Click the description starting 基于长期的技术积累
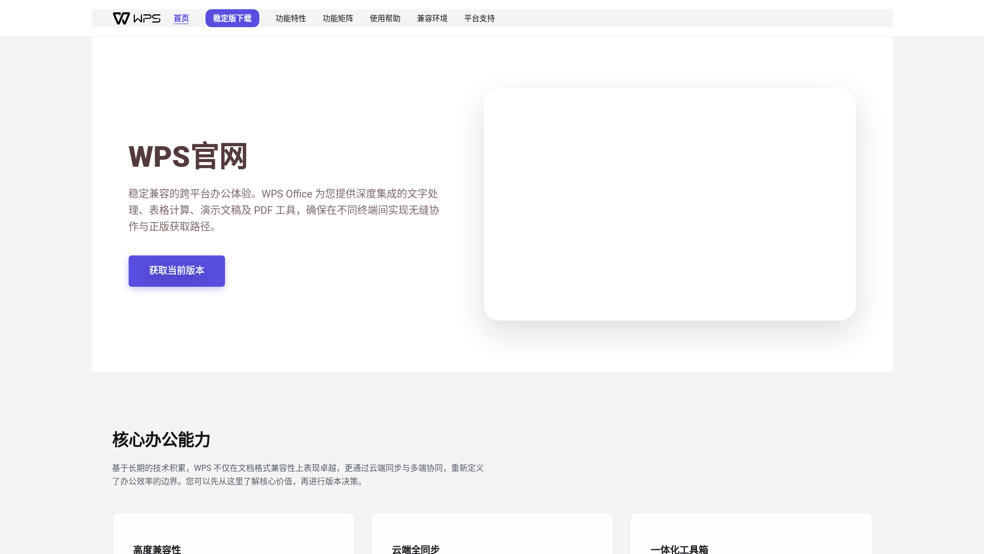Screen dimensions: 984x554 [298, 474]
